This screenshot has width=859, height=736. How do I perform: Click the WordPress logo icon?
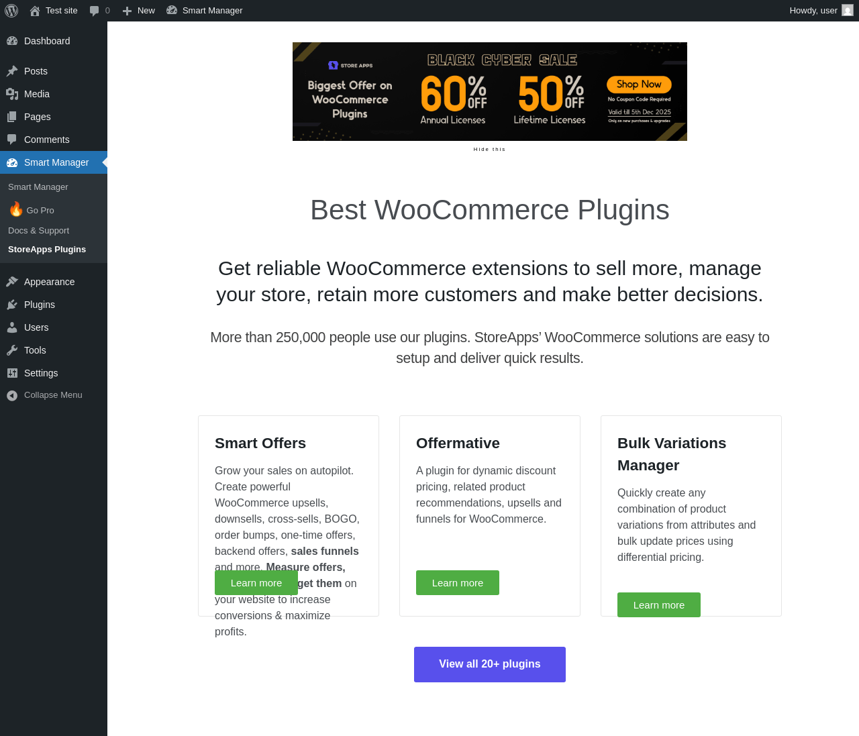(11, 11)
